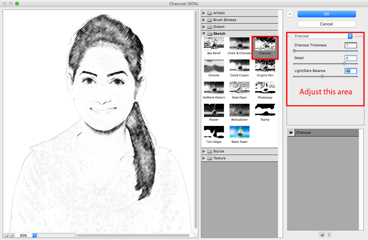Click the Charcoal Thickness value field
Viewport: 368px width, 240px height.
pos(351,45)
